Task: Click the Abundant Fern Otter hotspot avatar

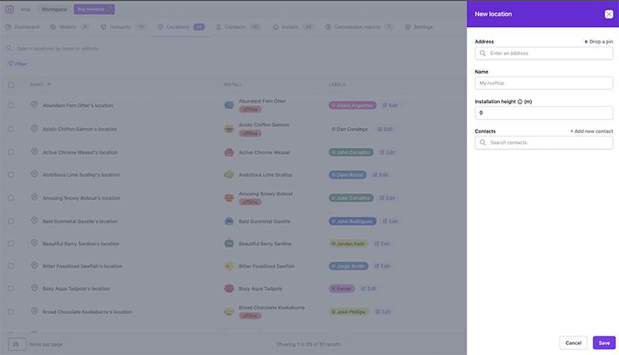Action: tap(229, 104)
